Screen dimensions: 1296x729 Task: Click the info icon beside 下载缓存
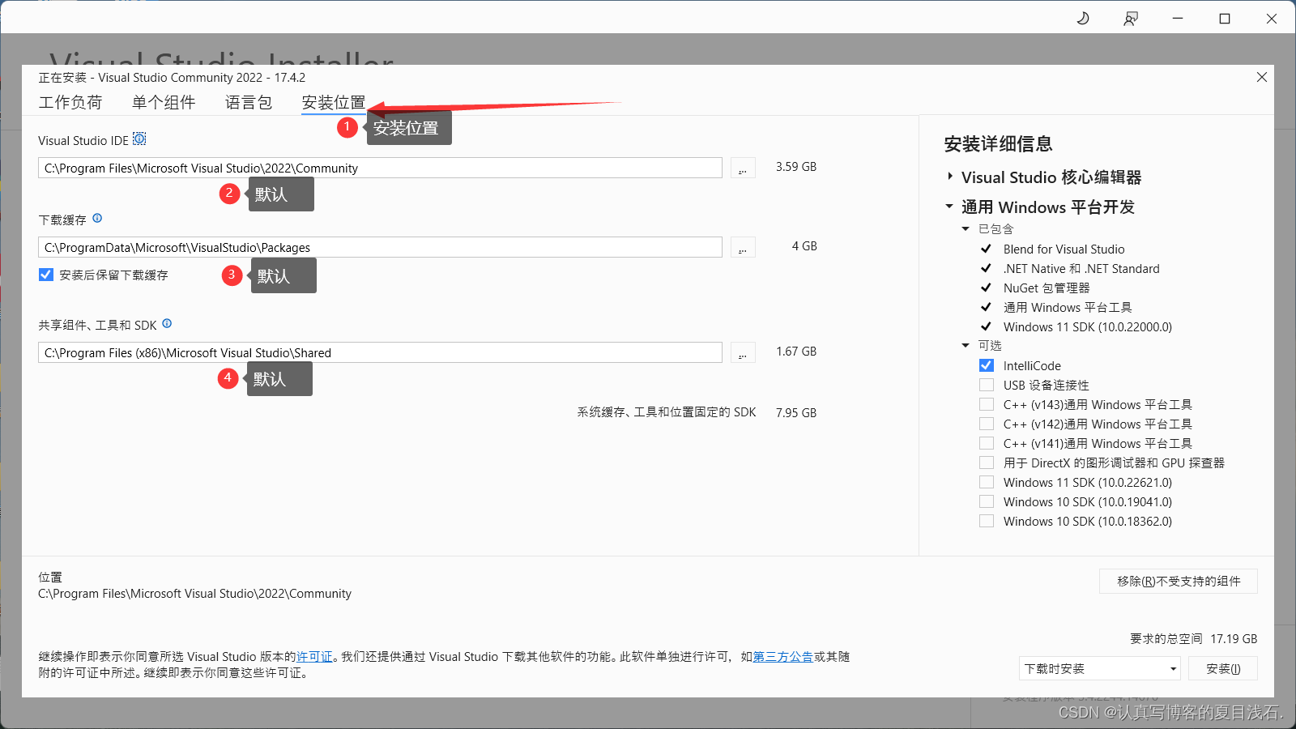97,218
